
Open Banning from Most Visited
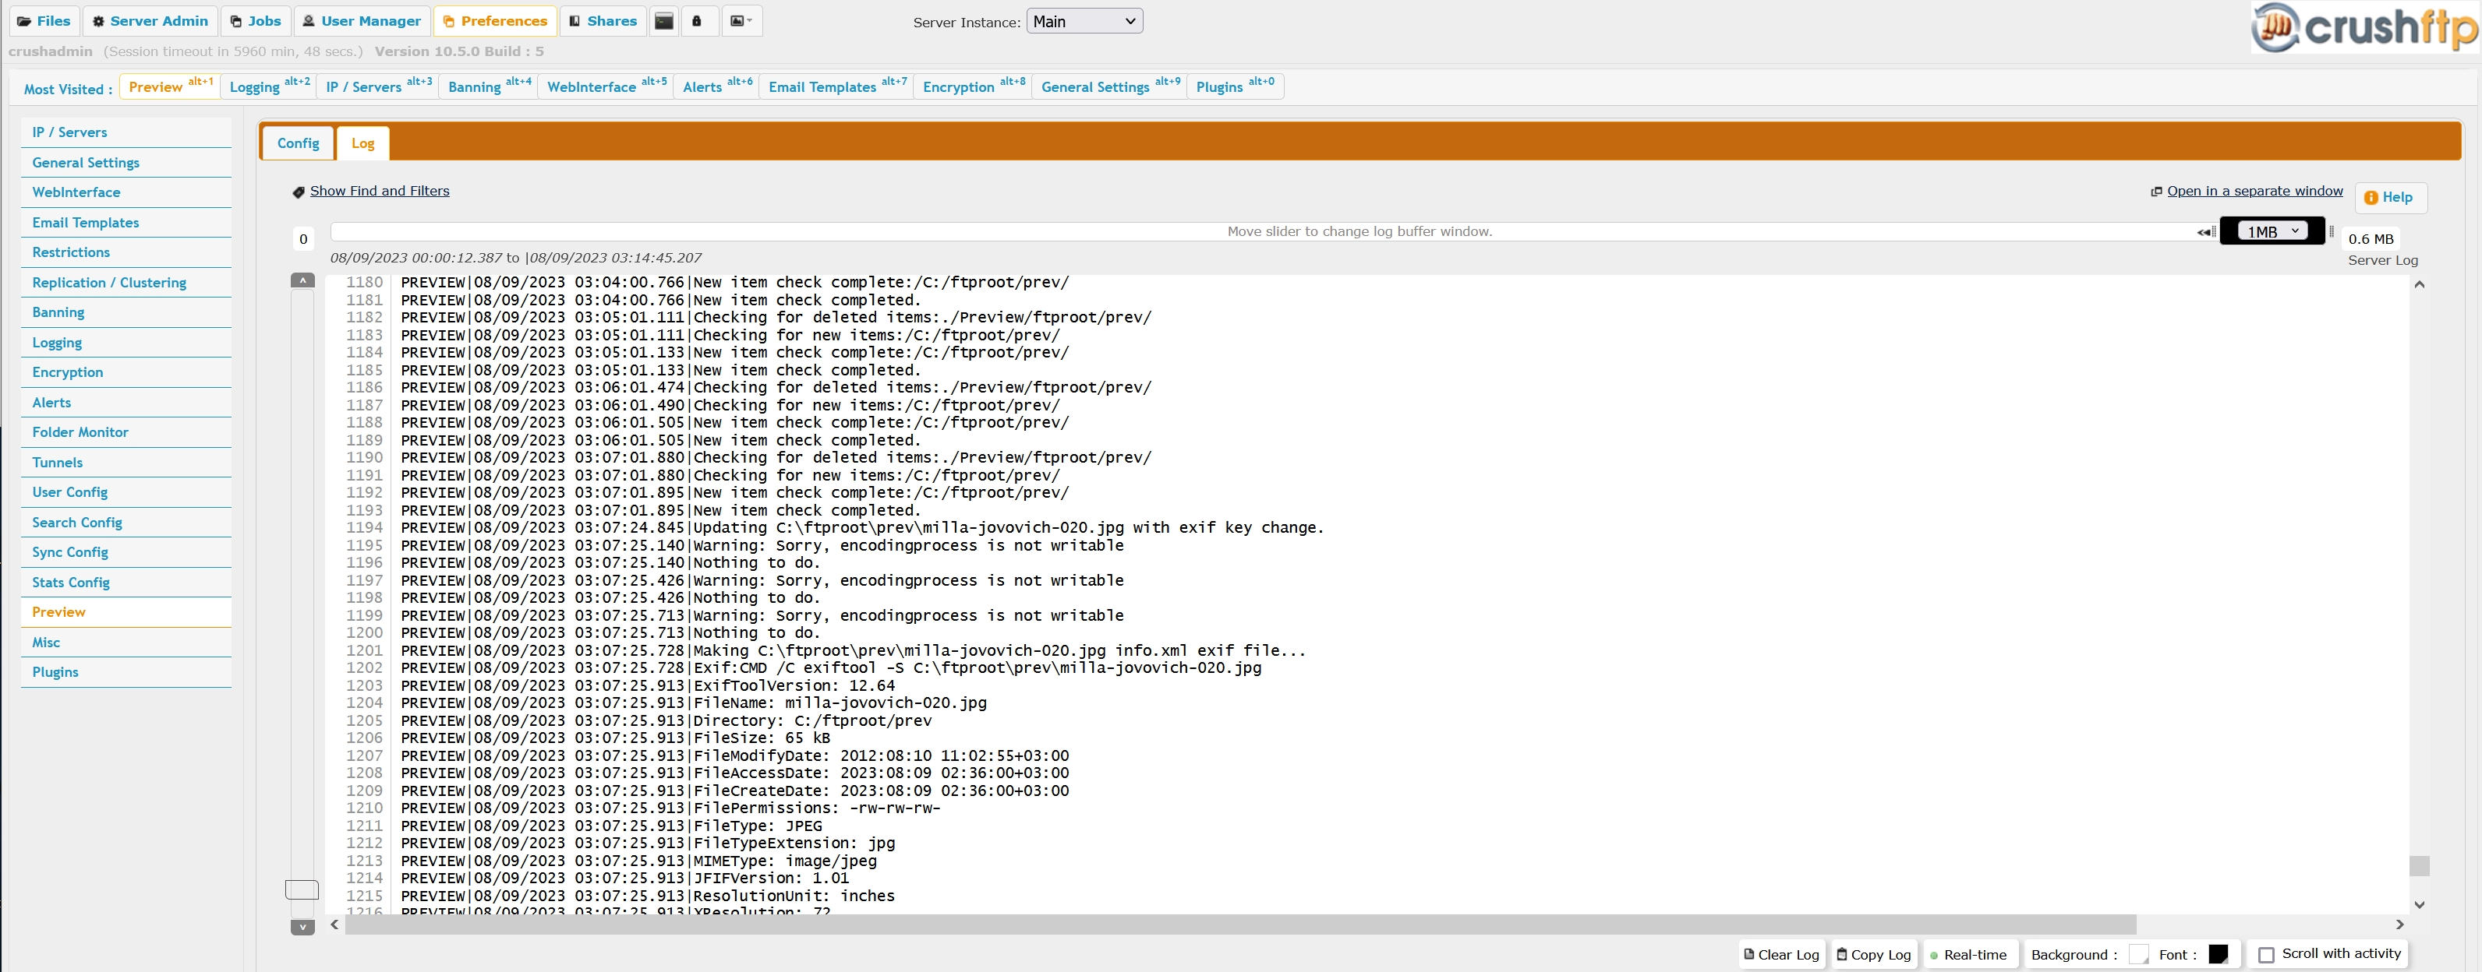(x=489, y=86)
